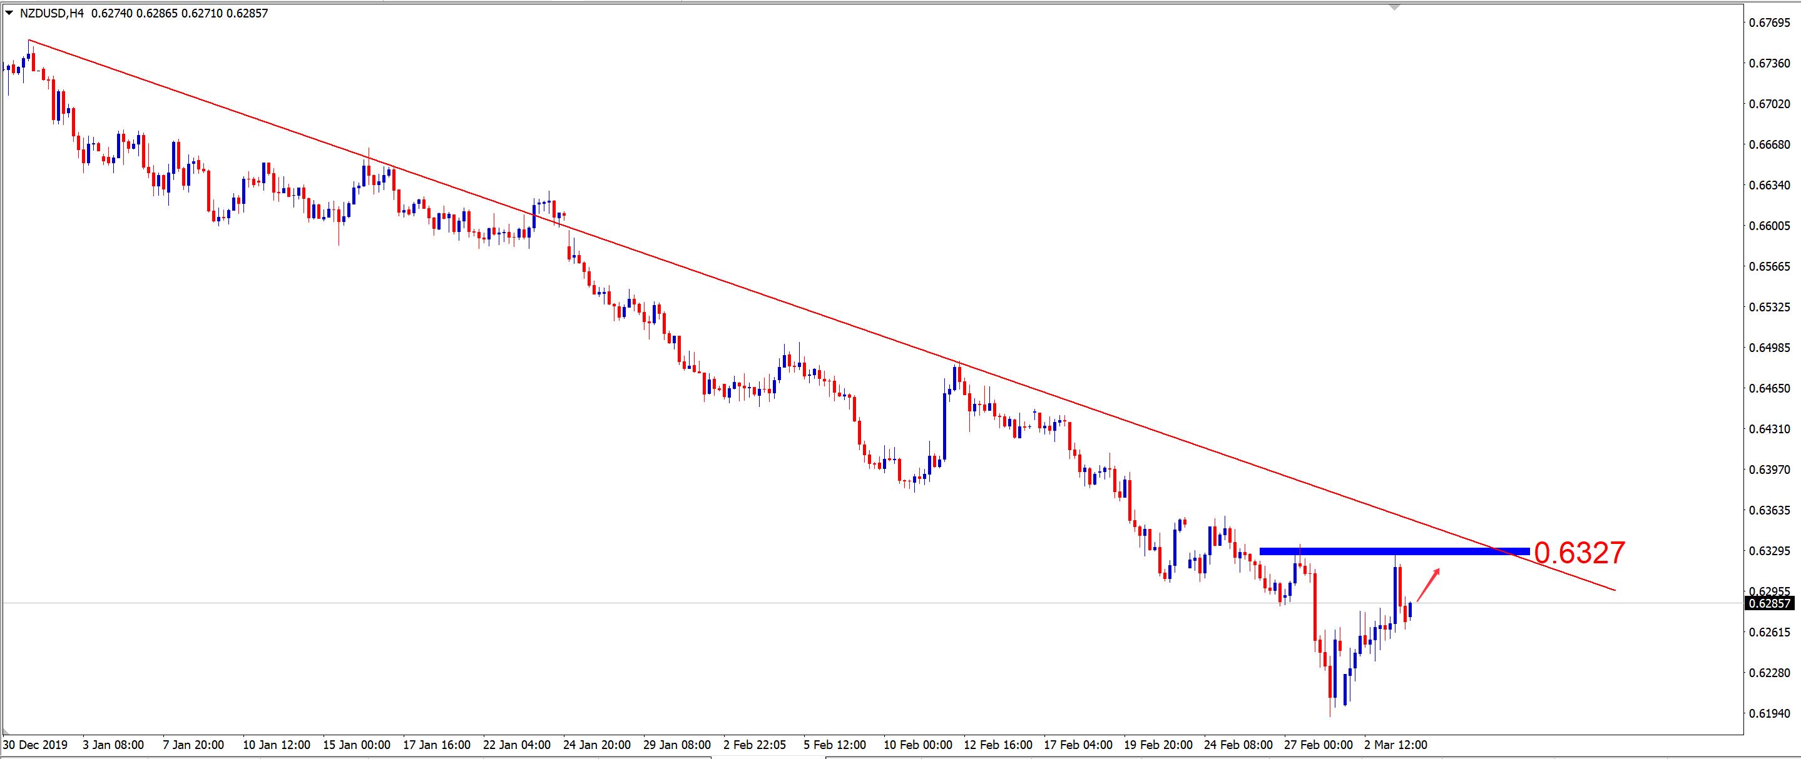
Task: Click the 22 Jan 04:00 time label
Action: coord(518,745)
